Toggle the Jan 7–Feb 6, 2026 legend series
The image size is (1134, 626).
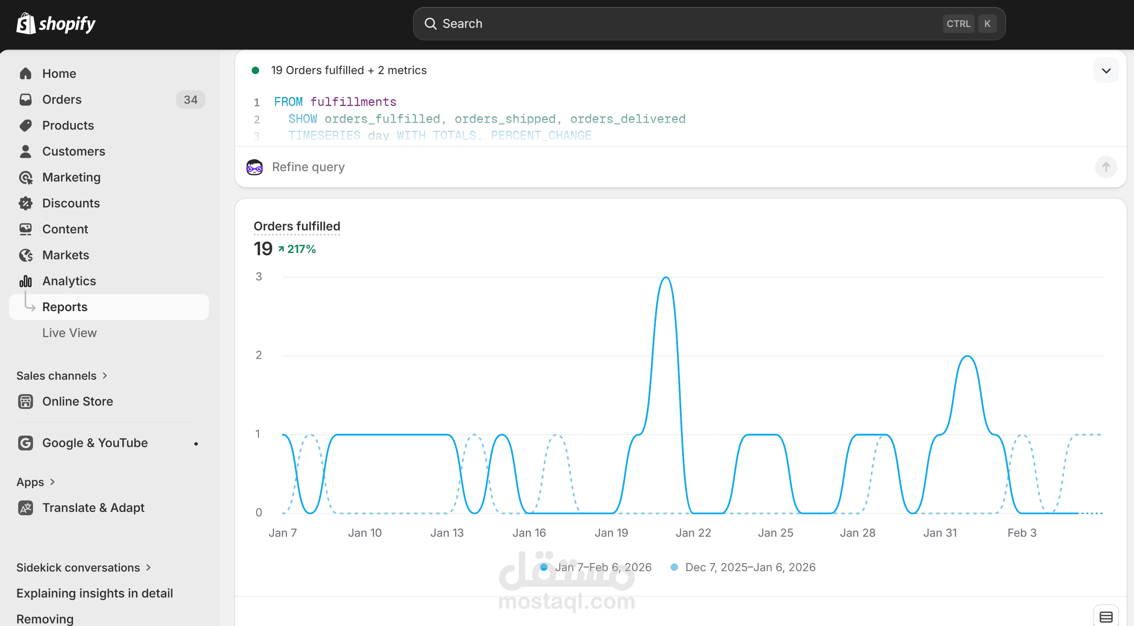(x=596, y=567)
